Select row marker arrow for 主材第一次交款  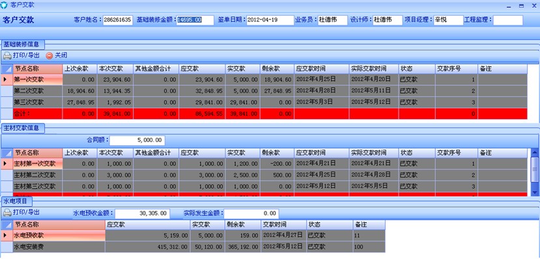pos(5,163)
